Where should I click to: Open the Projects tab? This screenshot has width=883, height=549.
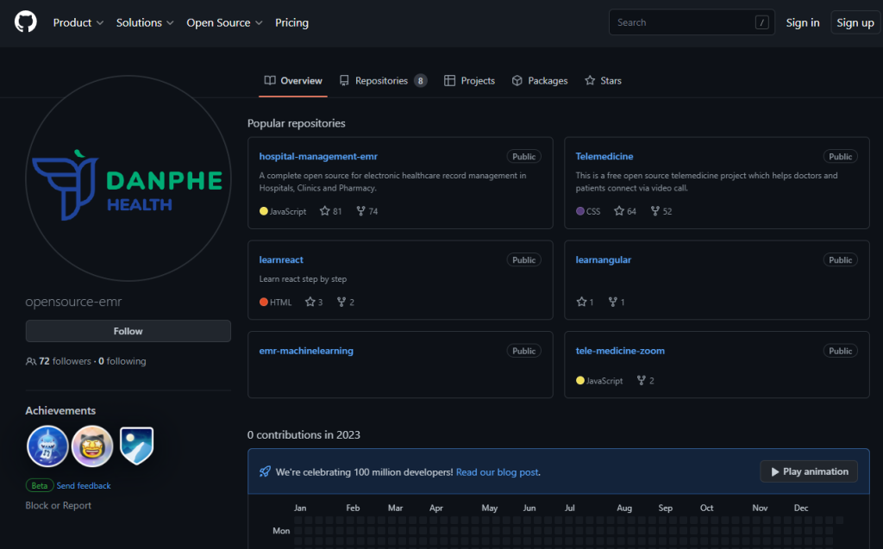(469, 80)
